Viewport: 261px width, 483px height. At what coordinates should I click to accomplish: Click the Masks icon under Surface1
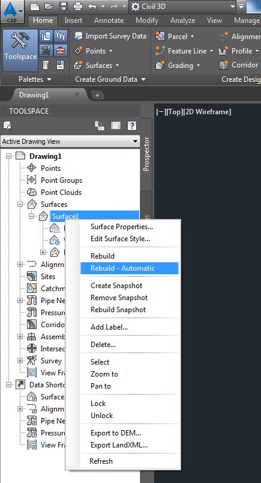tap(55, 228)
